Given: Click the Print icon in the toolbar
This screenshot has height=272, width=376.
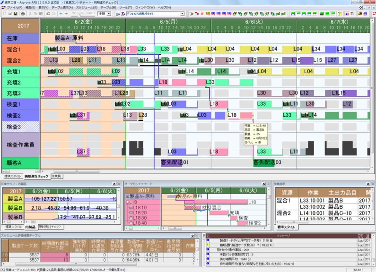Looking at the screenshot, I should pos(21,14).
